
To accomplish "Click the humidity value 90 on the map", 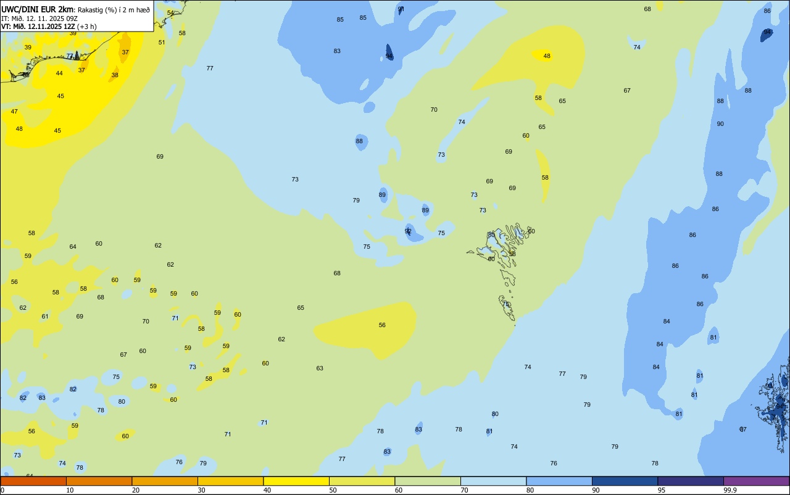I will [720, 124].
